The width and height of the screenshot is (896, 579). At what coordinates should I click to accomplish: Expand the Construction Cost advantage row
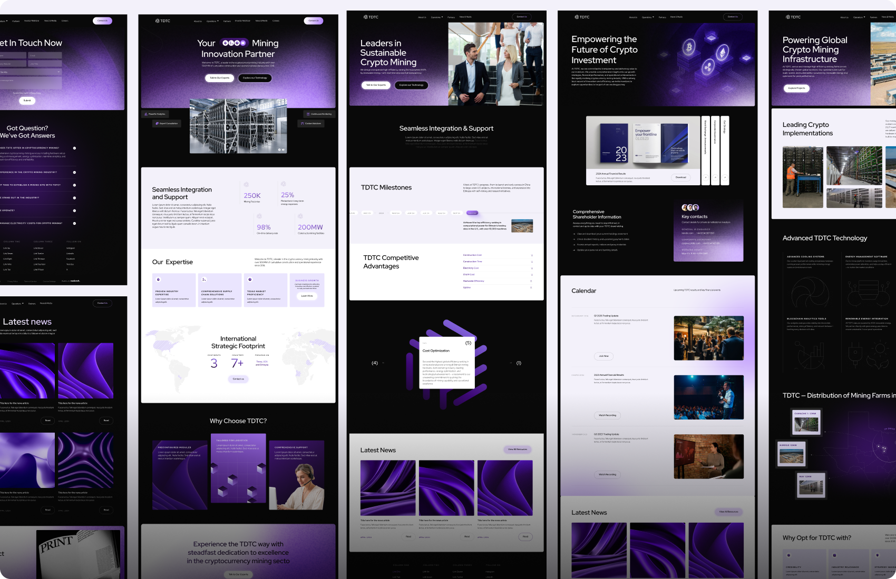pyautogui.click(x=498, y=255)
